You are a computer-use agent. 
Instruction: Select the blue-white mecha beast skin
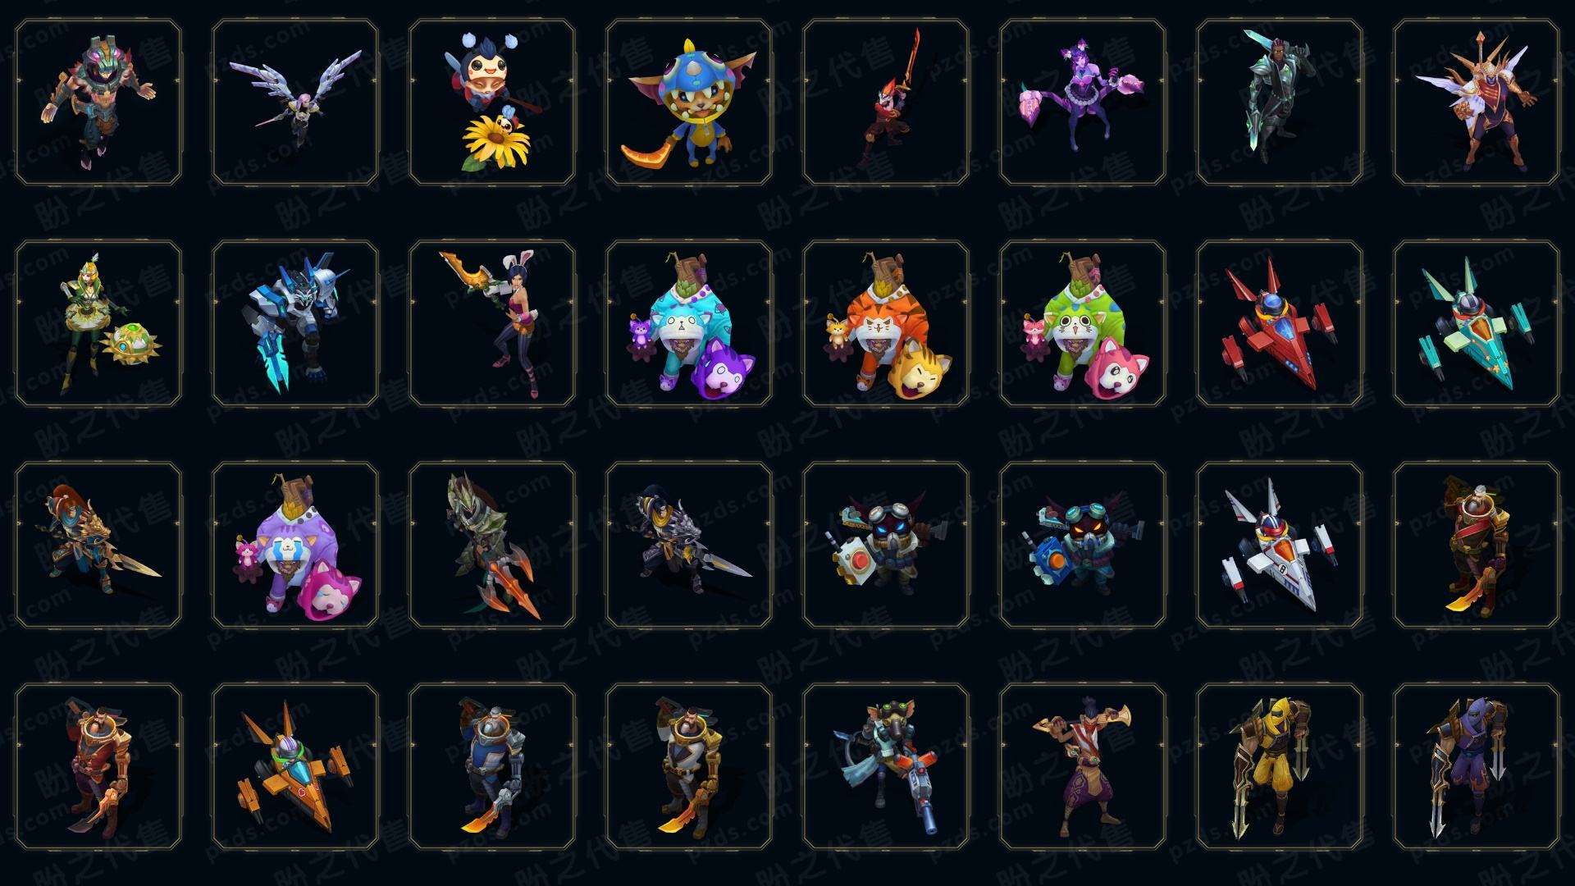point(295,323)
